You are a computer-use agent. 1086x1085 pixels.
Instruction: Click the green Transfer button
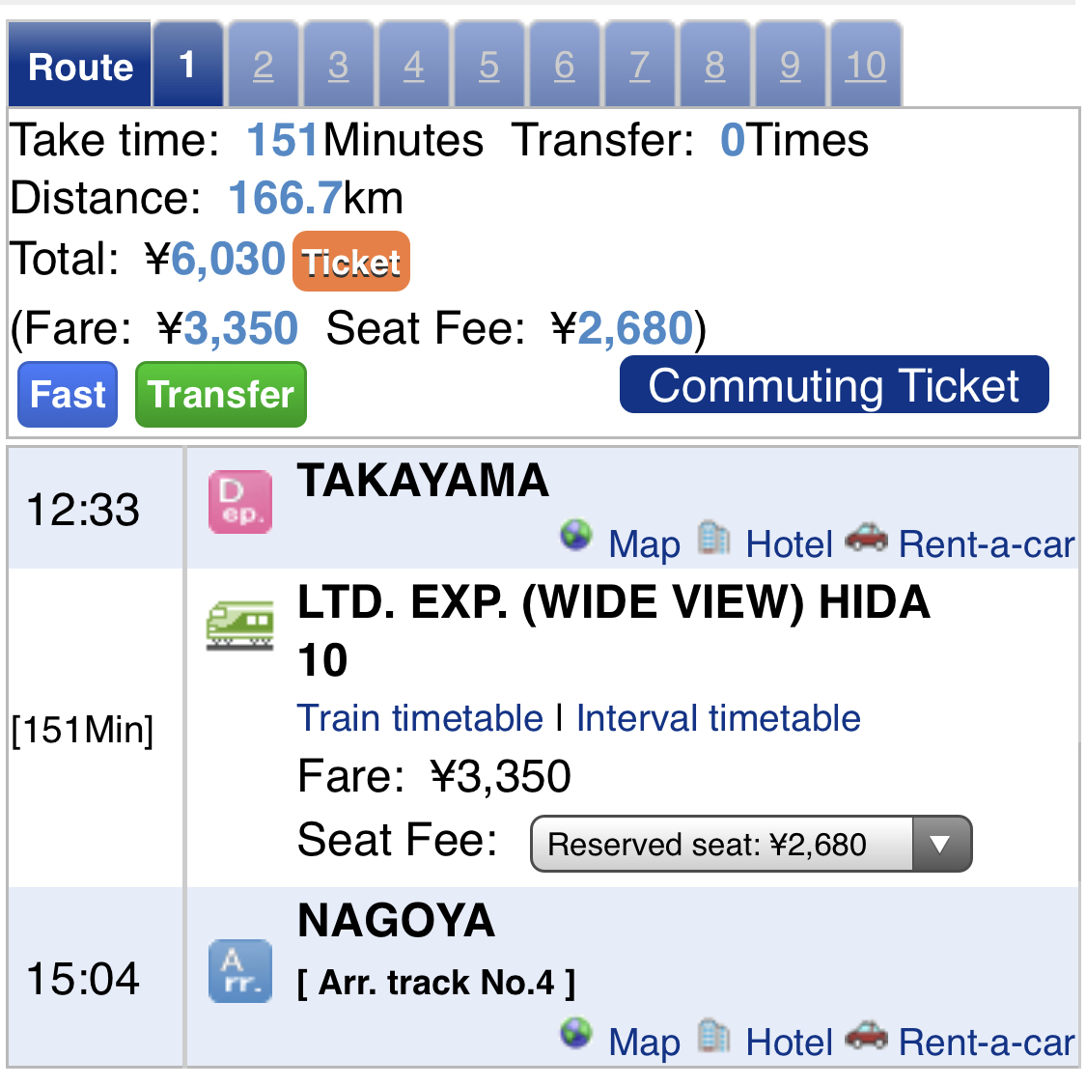pos(221,394)
